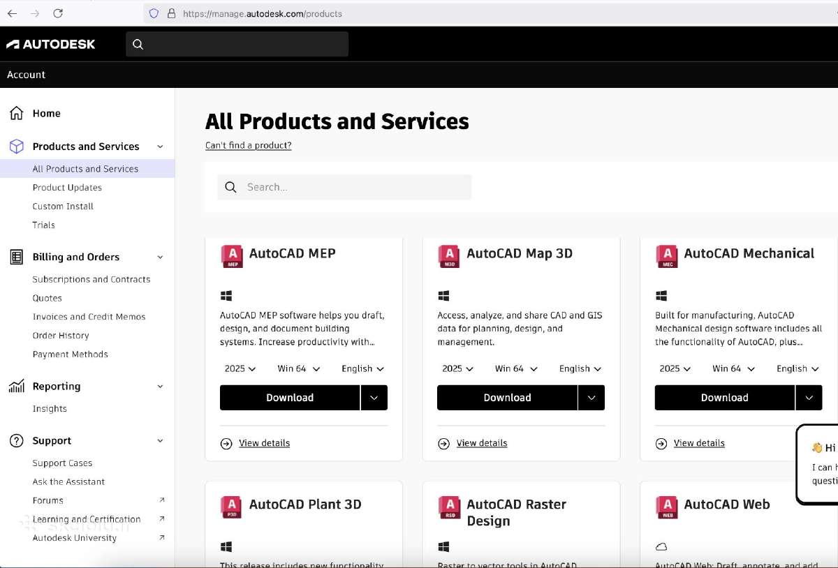Collapse the Billing and Orders section chevron
838x568 pixels.
tap(160, 257)
